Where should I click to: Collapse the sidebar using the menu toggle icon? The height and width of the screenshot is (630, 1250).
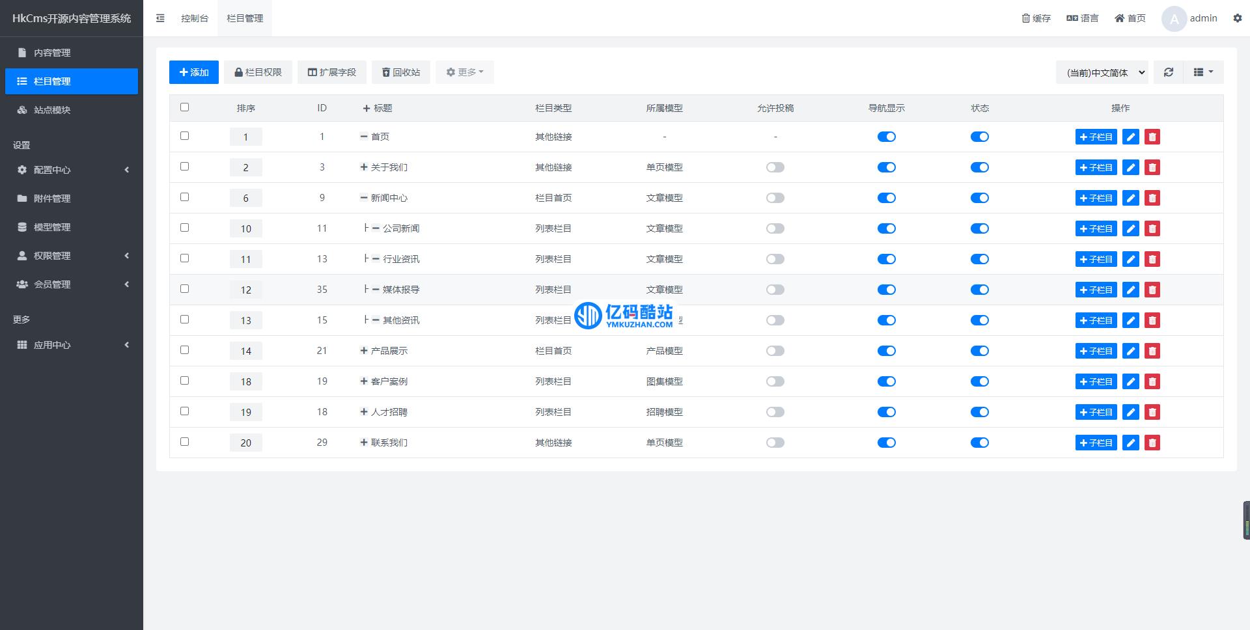coord(160,18)
